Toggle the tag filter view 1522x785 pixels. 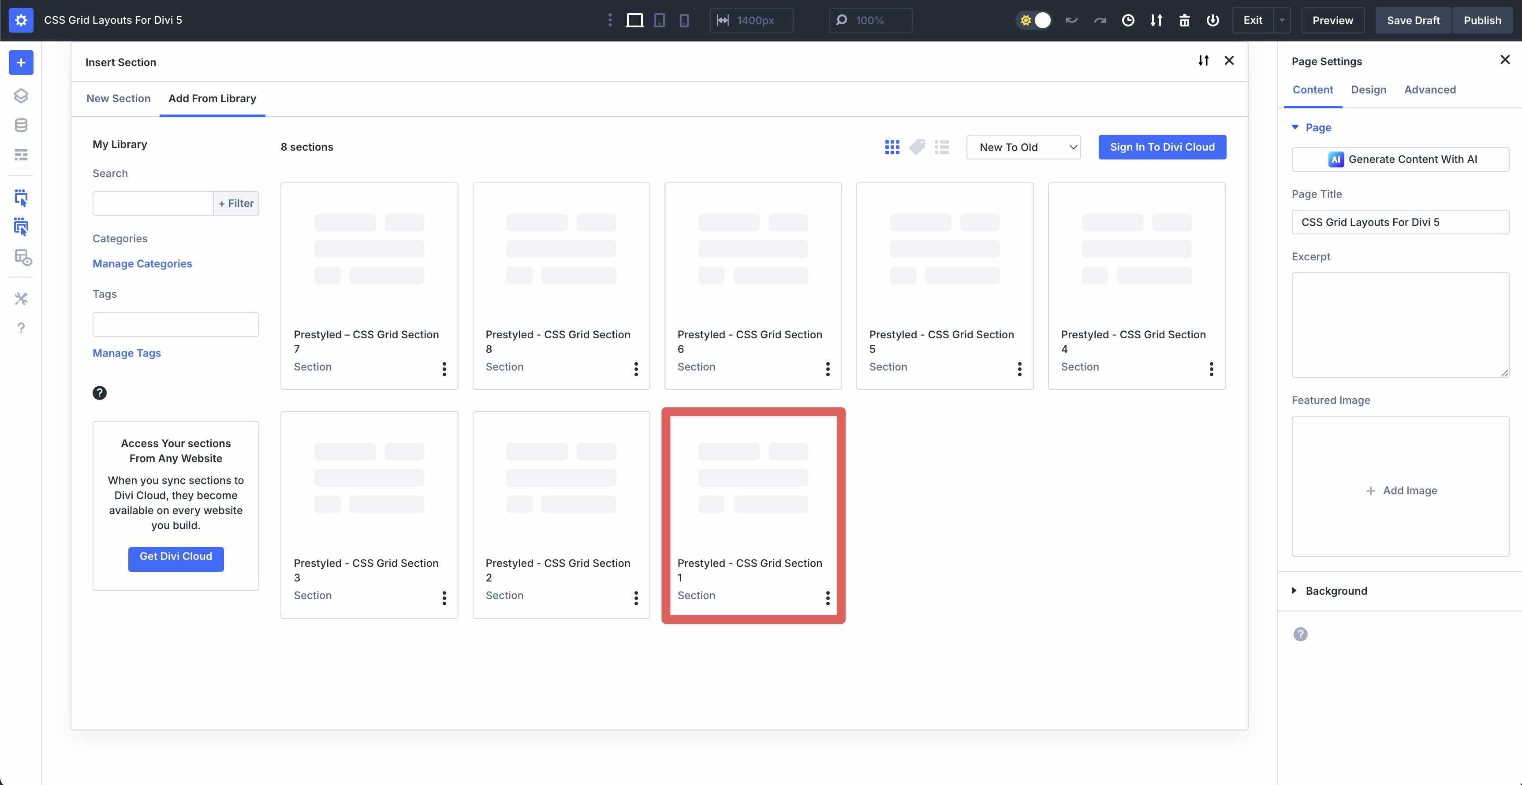917,147
